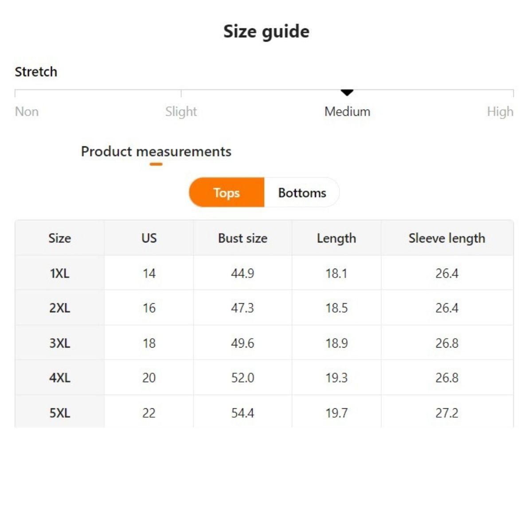This screenshot has width=532, height=532.
Task: Click the Sleeve length column header
Action: pyautogui.click(x=446, y=238)
